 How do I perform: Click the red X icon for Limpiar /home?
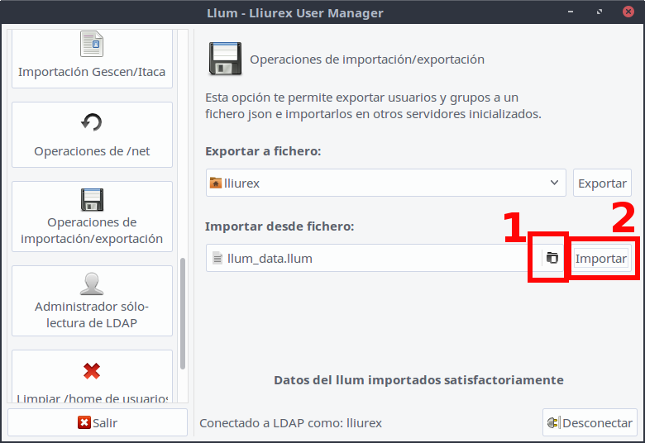point(92,371)
